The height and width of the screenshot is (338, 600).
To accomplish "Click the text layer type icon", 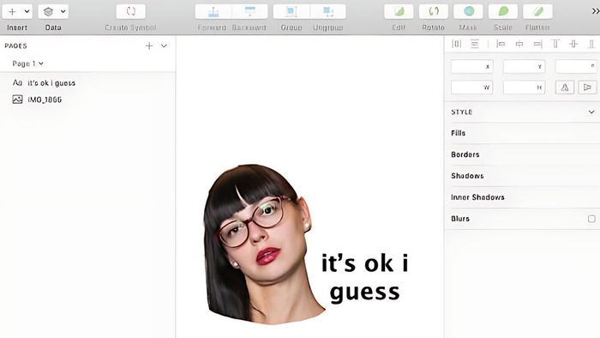I will point(17,82).
